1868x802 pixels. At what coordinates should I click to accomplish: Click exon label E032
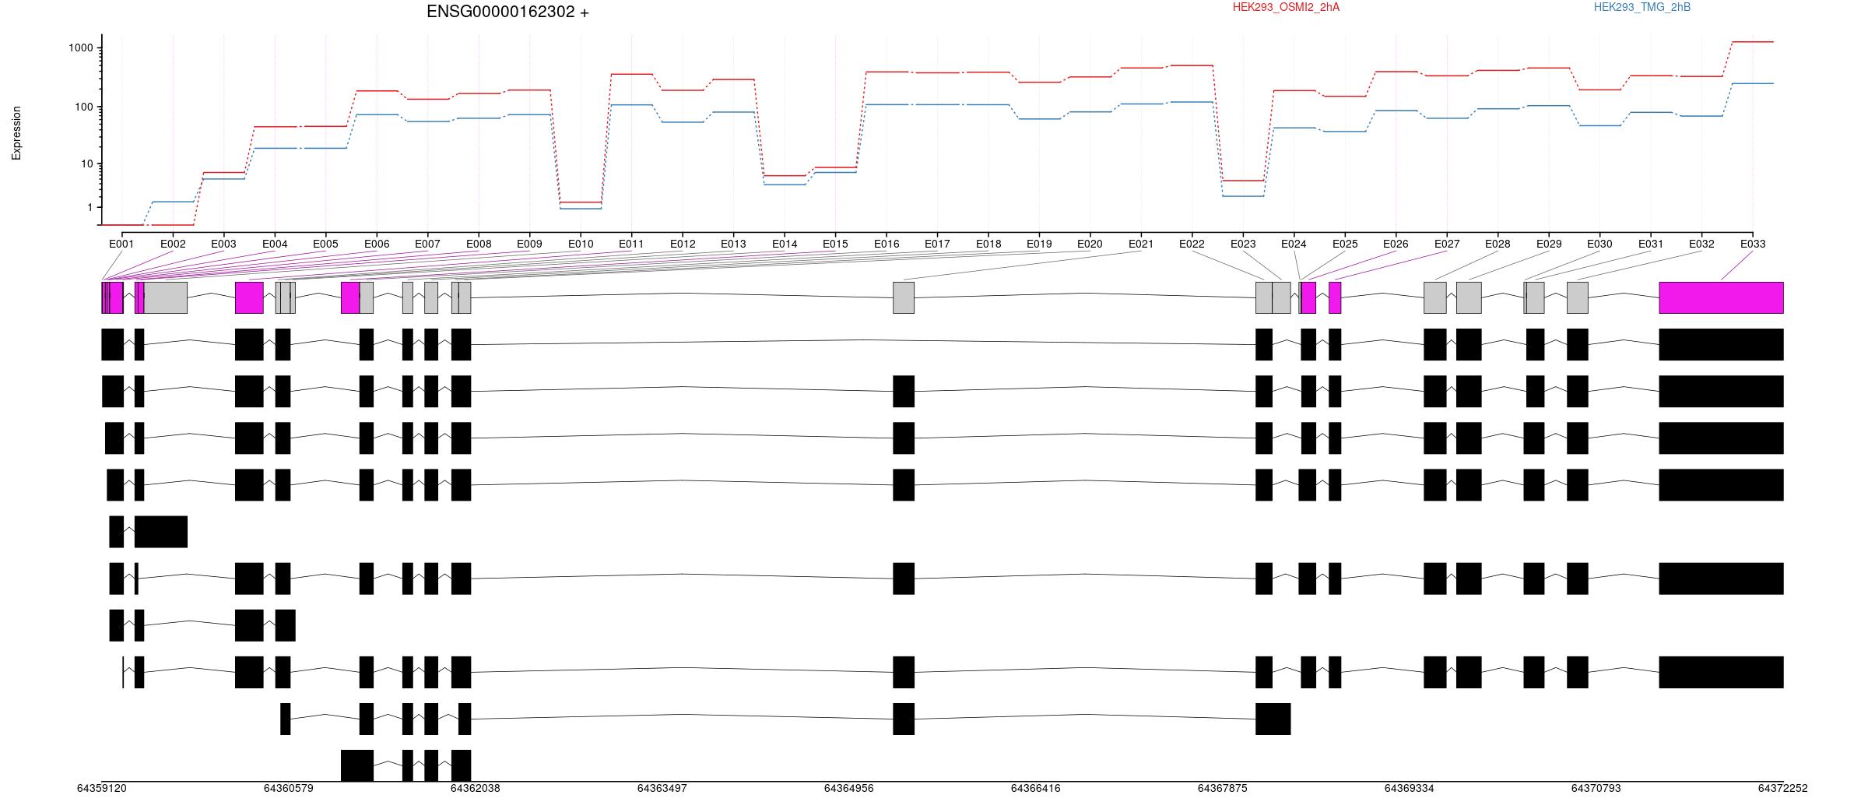(1701, 244)
